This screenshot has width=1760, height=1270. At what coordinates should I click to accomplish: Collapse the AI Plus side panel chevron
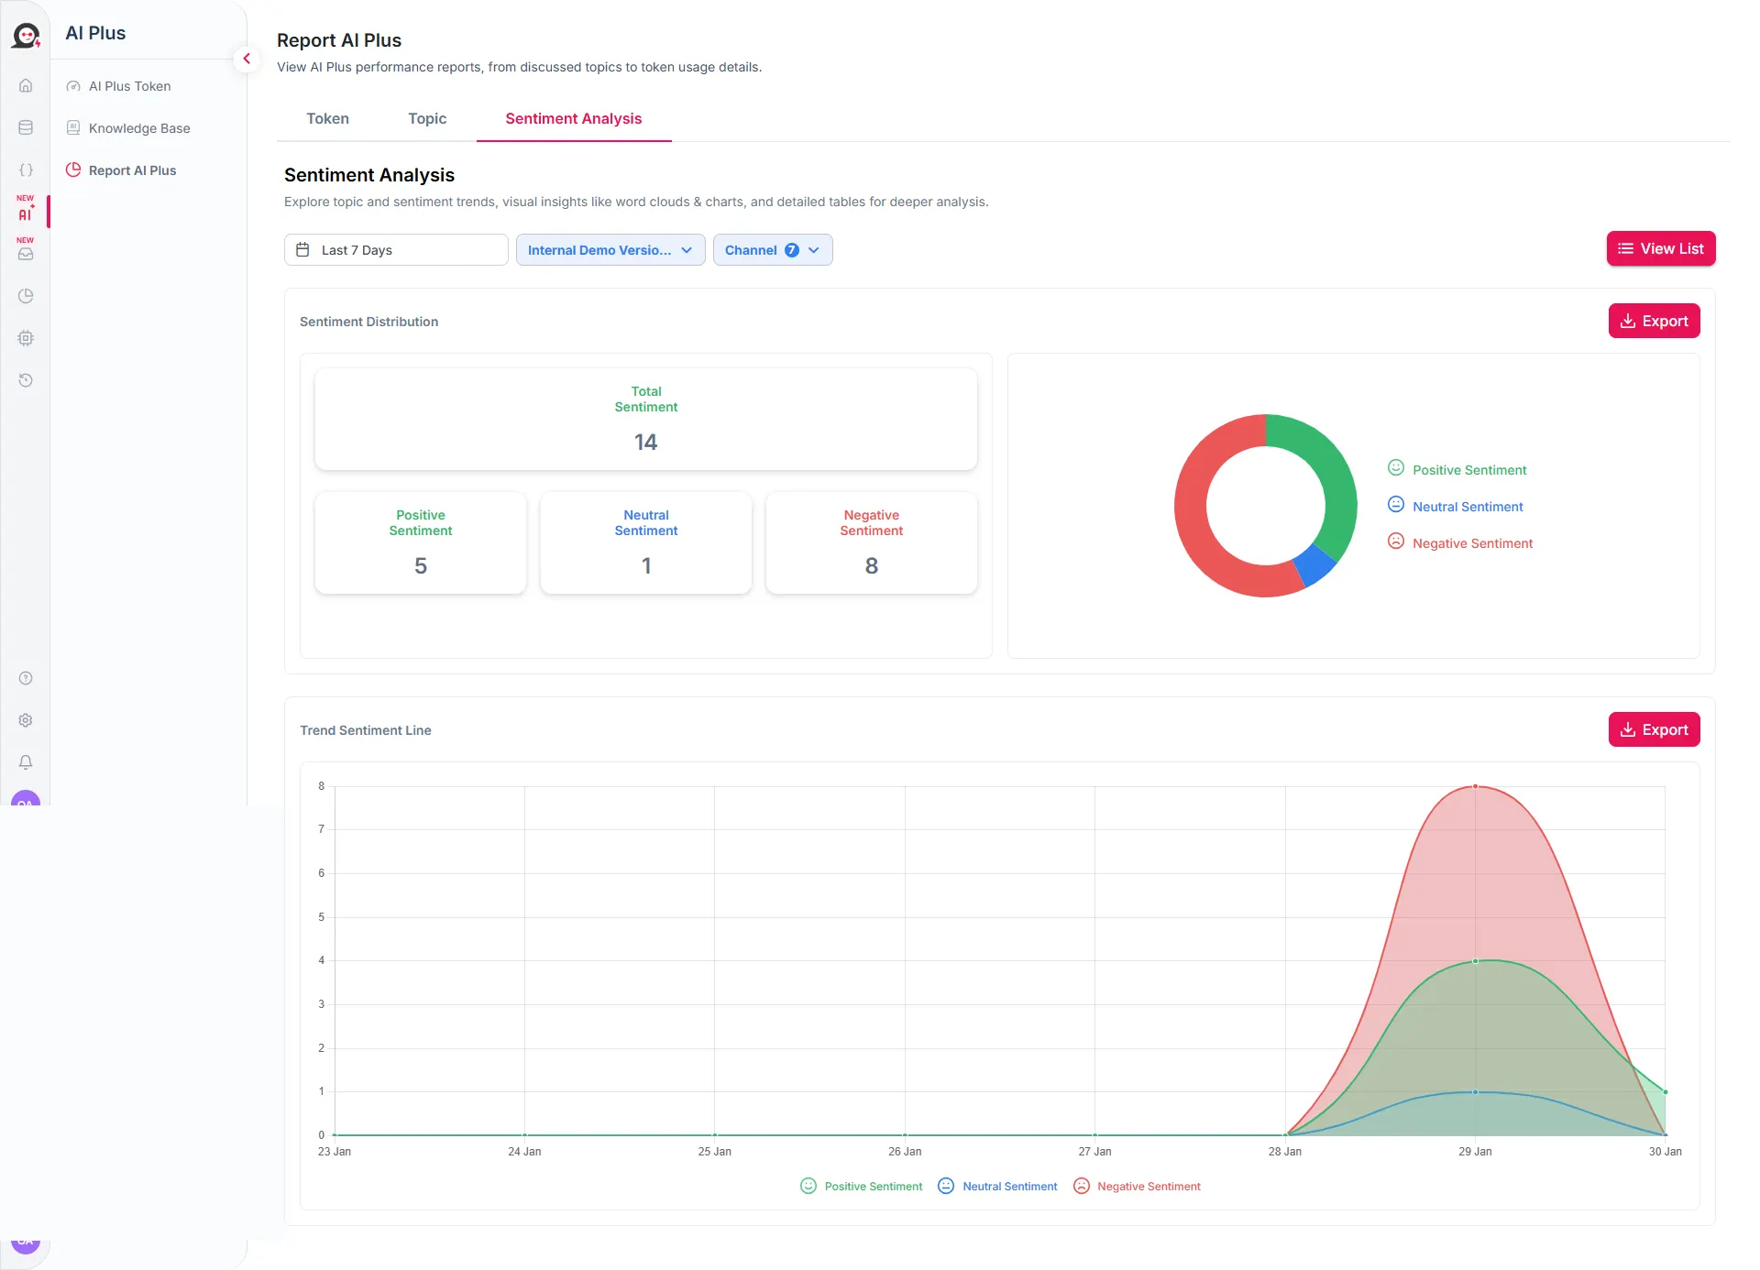pos(246,59)
